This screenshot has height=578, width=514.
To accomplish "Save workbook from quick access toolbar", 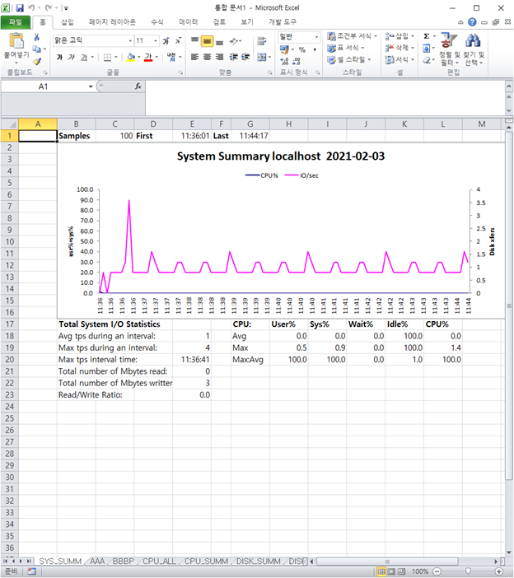I will tap(20, 7).
